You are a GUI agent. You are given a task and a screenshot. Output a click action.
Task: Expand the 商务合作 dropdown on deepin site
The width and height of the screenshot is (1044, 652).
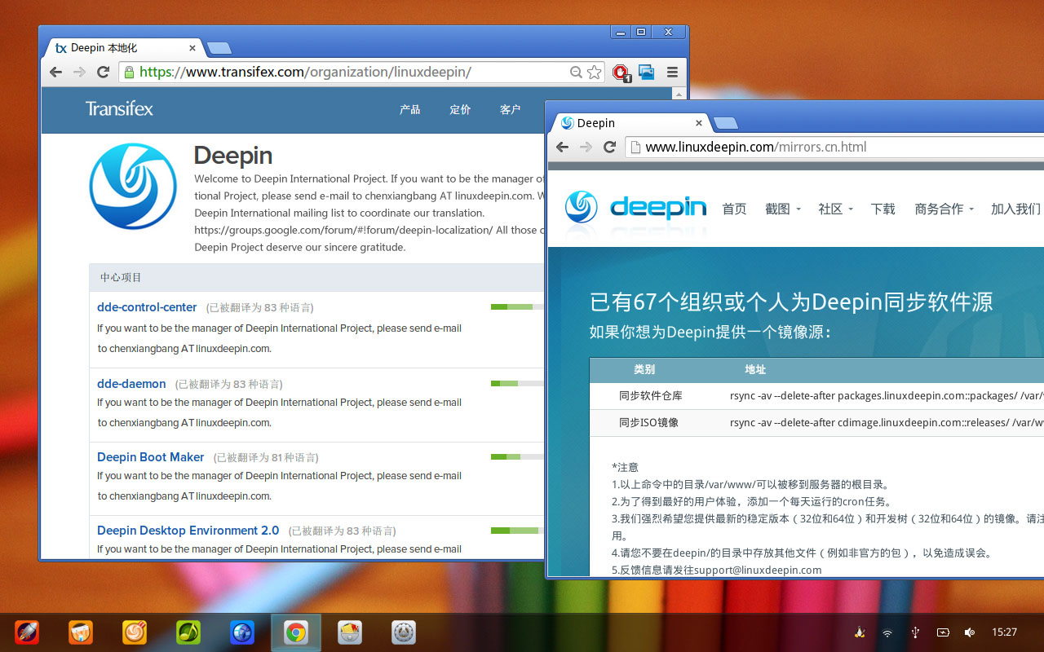(944, 209)
